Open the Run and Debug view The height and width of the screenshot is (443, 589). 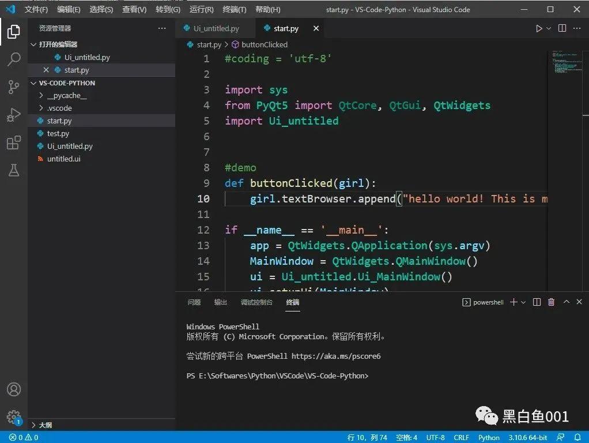pos(14,115)
